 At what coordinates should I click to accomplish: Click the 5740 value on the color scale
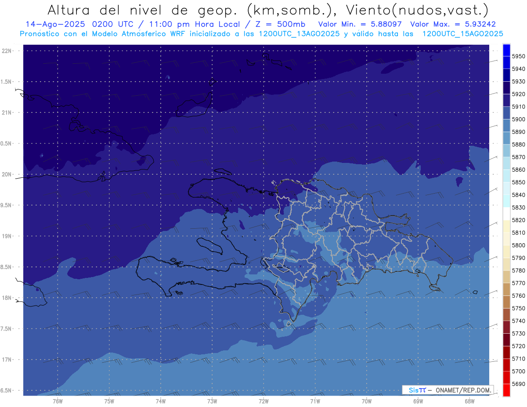click(518, 321)
